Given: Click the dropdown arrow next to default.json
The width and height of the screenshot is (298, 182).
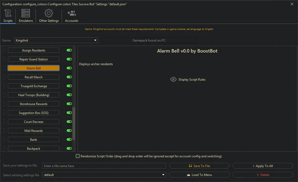Looking at the screenshot, I should click(x=163, y=175).
